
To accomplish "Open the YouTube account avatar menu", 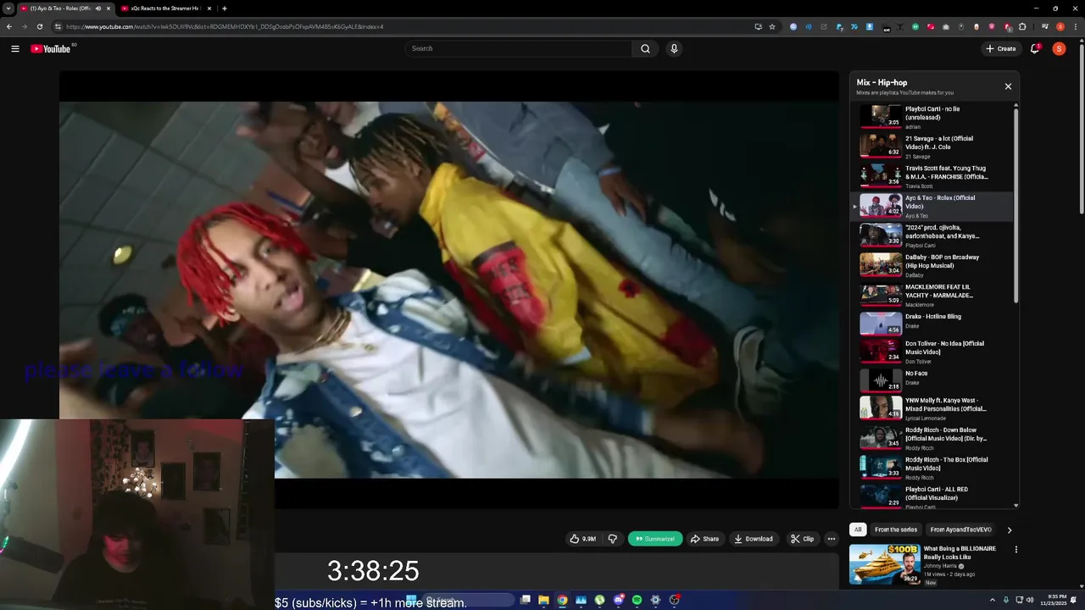I will tap(1059, 48).
